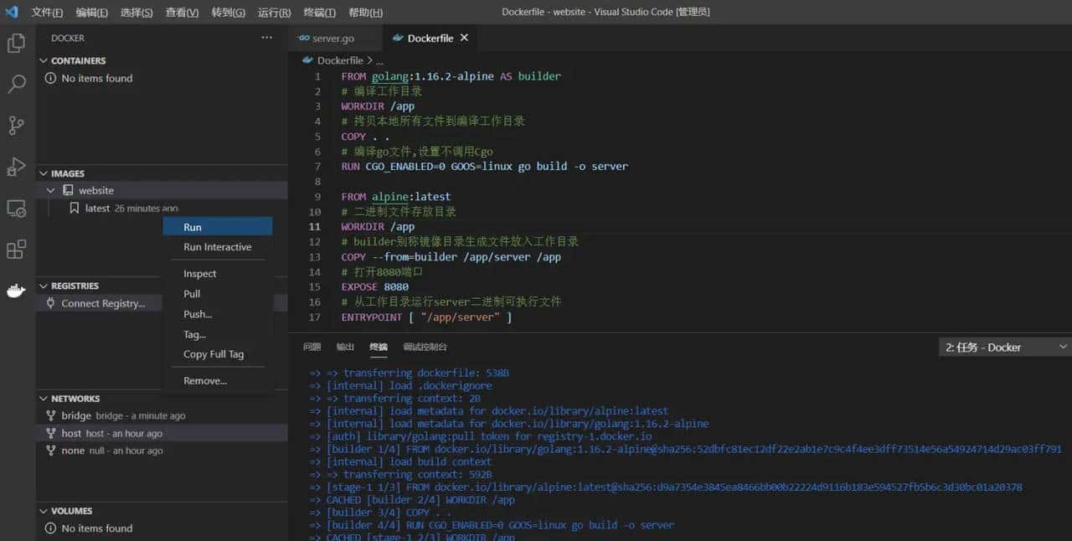Collapse the website image entry
Screen dimensions: 1072x541
tap(50, 190)
